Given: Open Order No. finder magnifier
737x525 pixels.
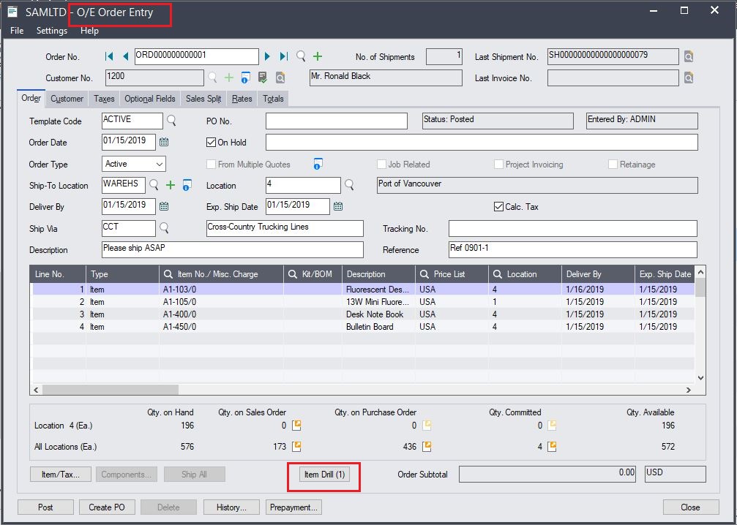Looking at the screenshot, I should [x=301, y=56].
